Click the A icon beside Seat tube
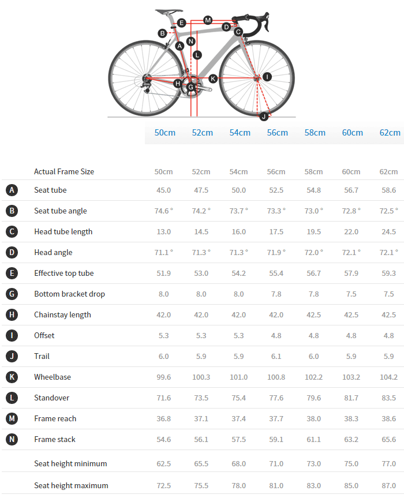Screen dimensions: 404x498 [12, 190]
